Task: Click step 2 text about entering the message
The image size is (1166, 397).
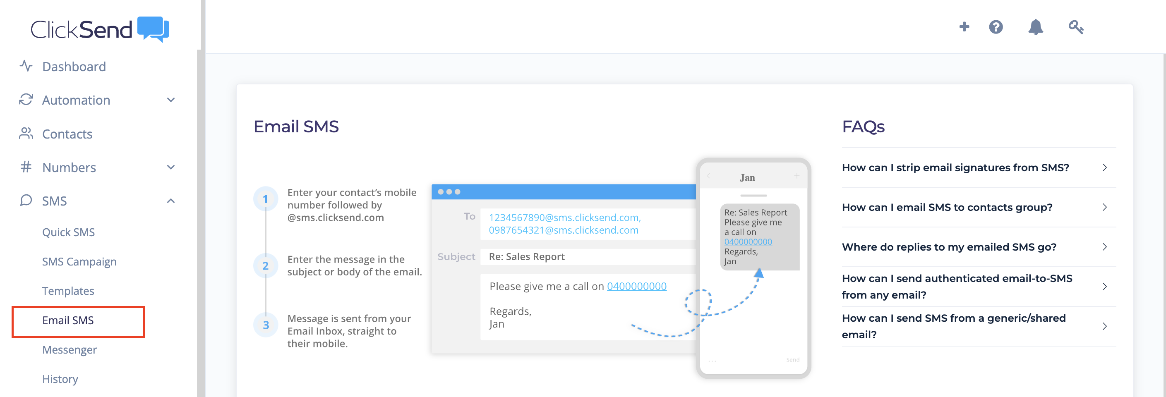Action: point(355,265)
